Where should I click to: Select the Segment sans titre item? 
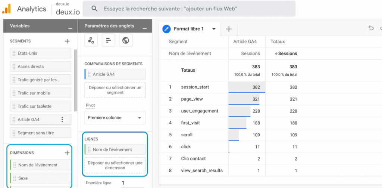click(40, 133)
